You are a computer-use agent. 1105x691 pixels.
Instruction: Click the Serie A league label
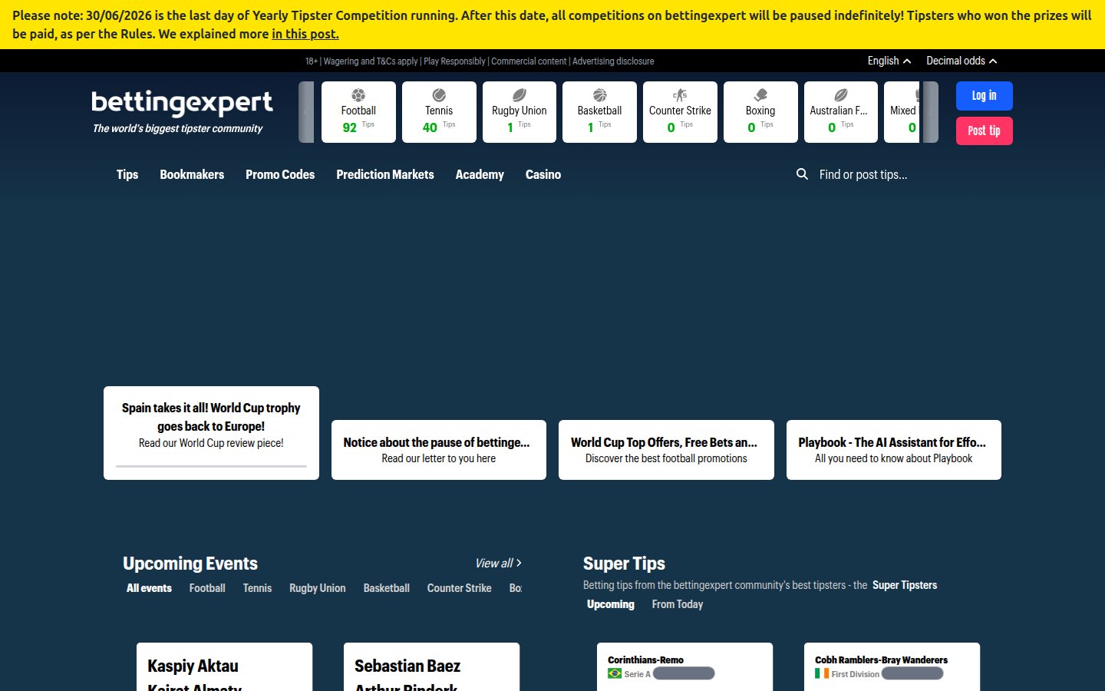(x=637, y=674)
